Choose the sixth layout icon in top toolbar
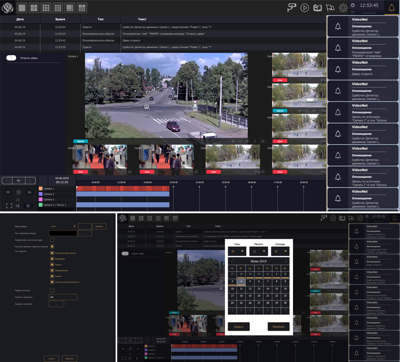This screenshot has width=400, height=362. pos(82,8)
